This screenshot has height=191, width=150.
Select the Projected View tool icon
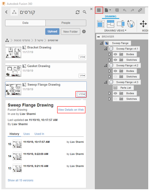click(110, 24)
